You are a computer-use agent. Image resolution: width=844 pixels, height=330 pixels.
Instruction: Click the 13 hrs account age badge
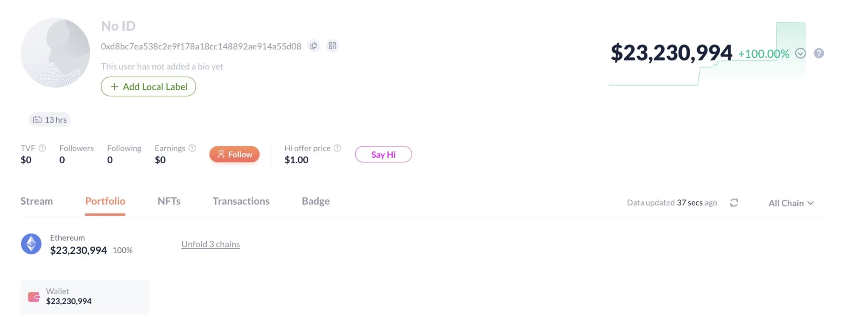(x=50, y=120)
